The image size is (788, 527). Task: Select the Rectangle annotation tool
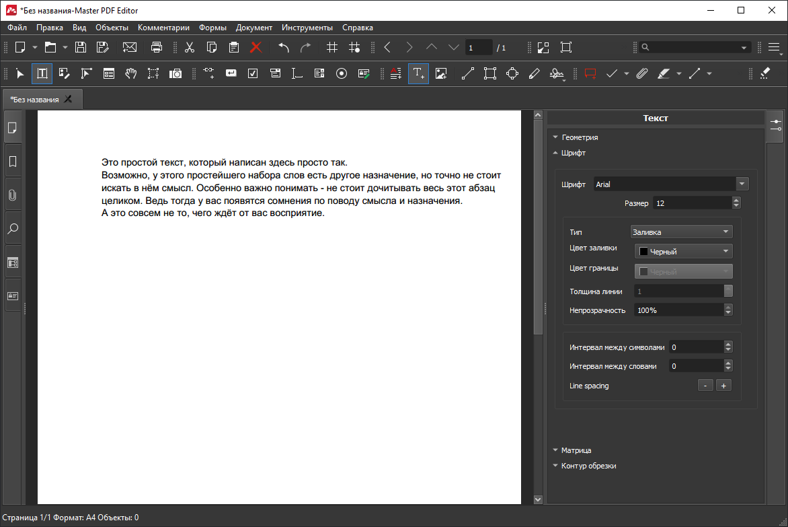[489, 73]
